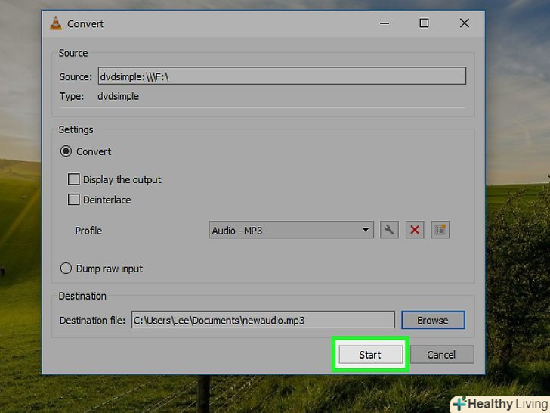
Task: Click Browse to choose destination file
Action: (x=433, y=320)
